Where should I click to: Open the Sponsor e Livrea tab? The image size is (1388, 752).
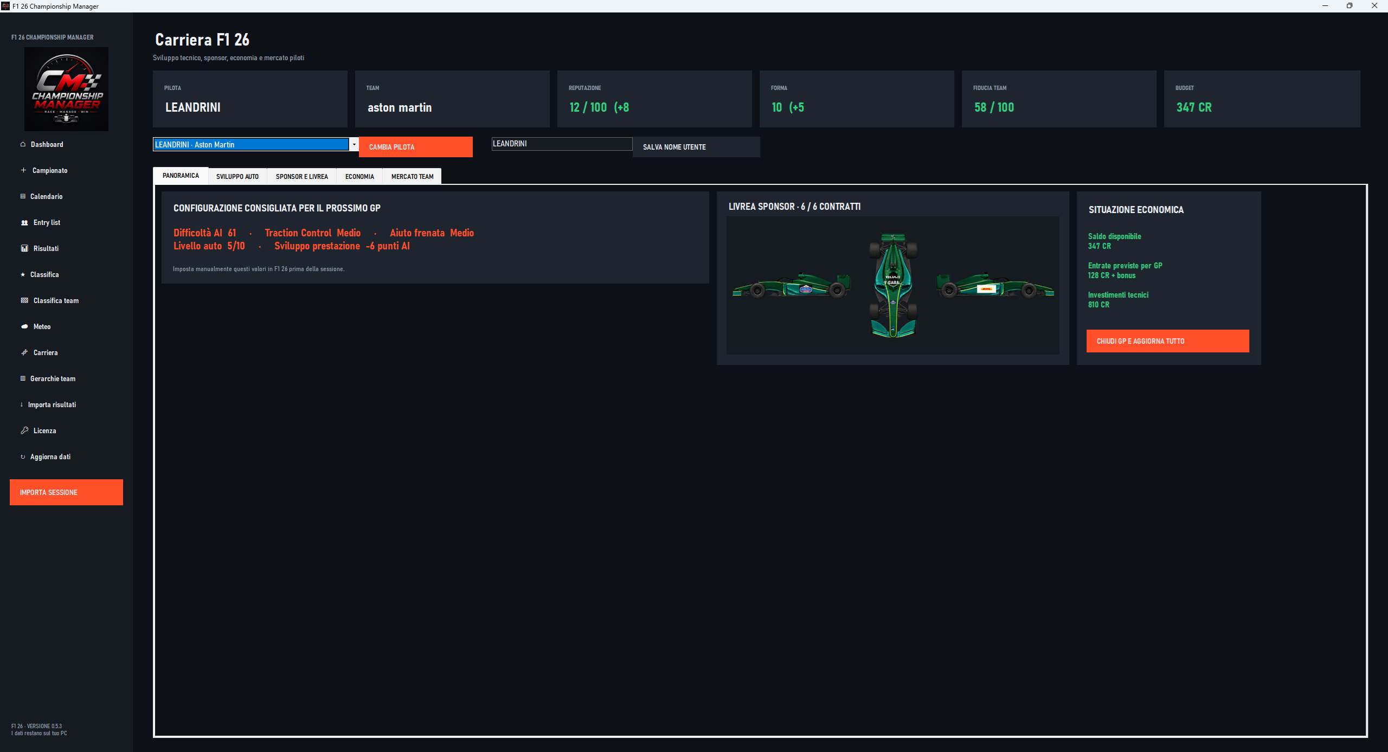[x=302, y=176]
